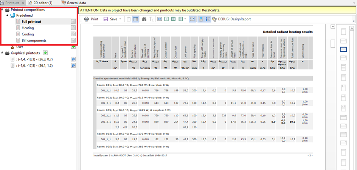Click the copy icon beside Bill components

click(73, 40)
